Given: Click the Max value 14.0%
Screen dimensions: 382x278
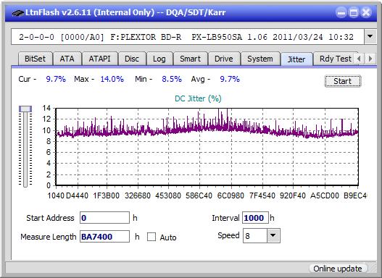Looking at the screenshot, I should click(x=112, y=79).
